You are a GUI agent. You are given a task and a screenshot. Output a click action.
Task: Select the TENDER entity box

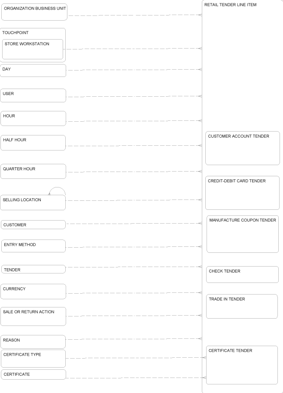click(x=33, y=269)
